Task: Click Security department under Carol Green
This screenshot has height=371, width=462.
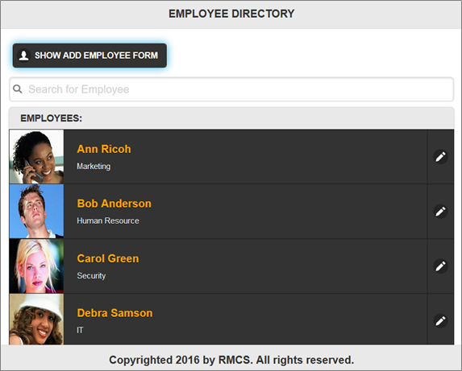Action: pyautogui.click(x=91, y=275)
